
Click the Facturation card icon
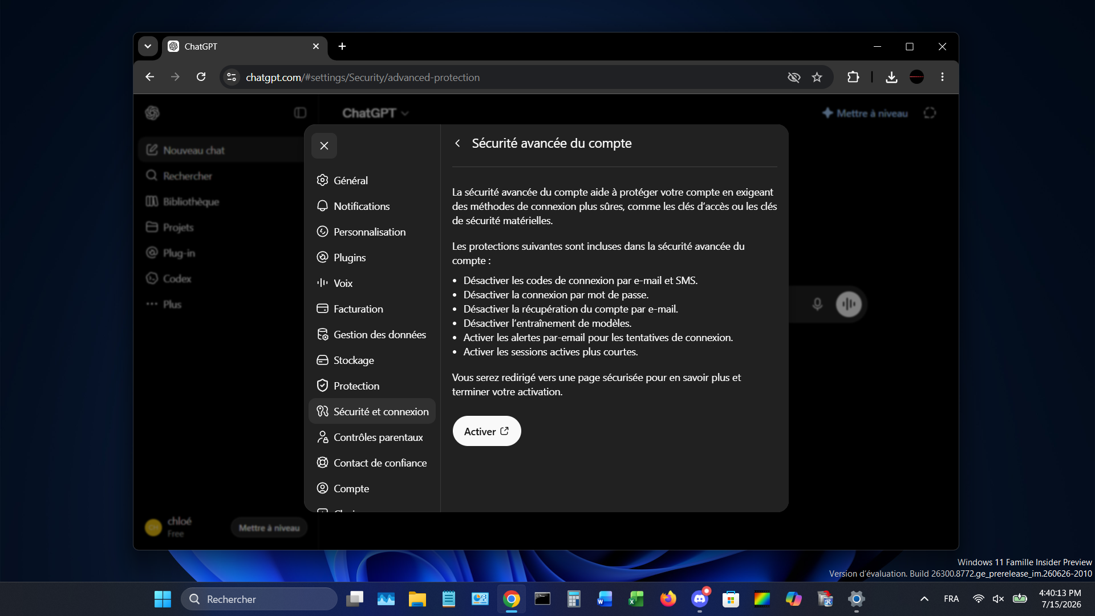(322, 309)
